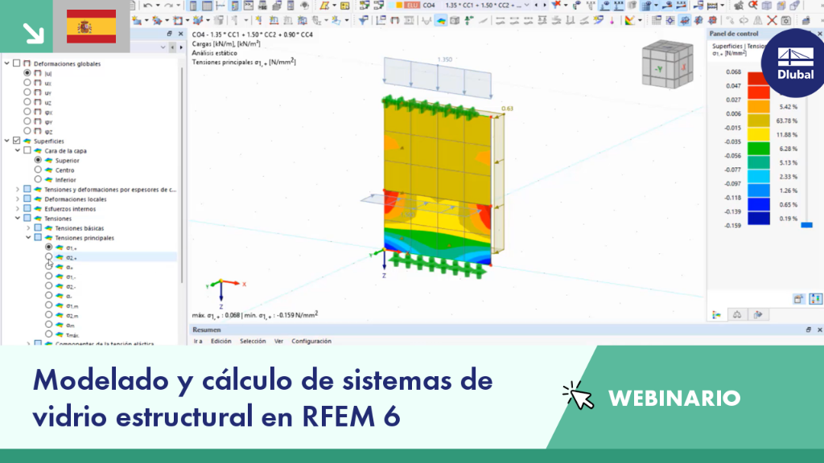Image resolution: width=824 pixels, height=463 pixels.
Task: Collapse the Tensiones principales node
Action: (x=28, y=237)
